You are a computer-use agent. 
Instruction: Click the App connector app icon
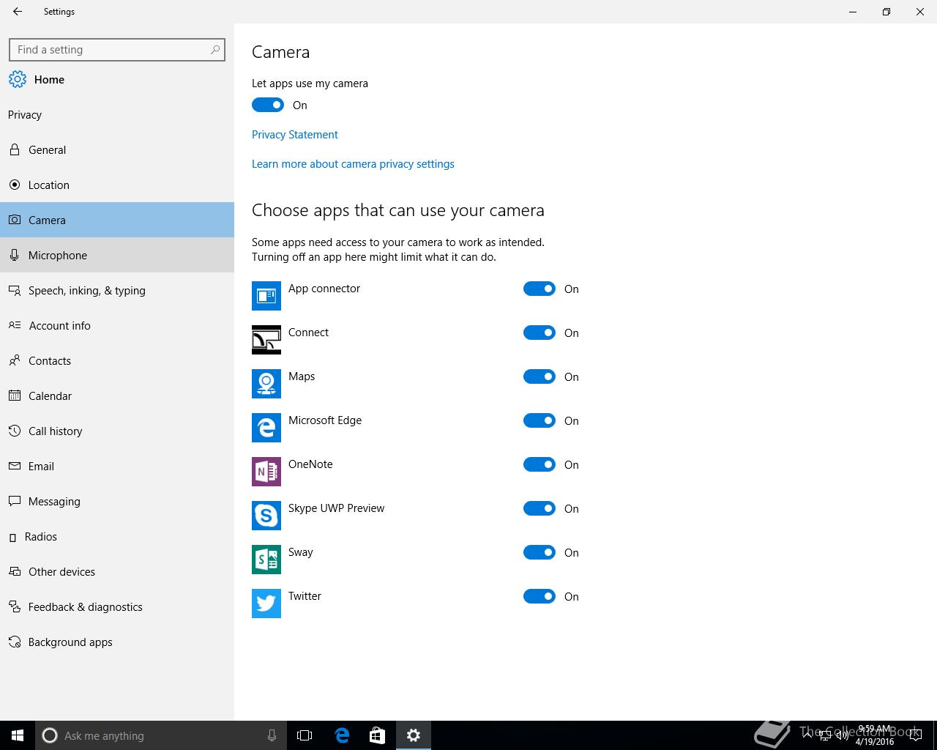coord(266,296)
